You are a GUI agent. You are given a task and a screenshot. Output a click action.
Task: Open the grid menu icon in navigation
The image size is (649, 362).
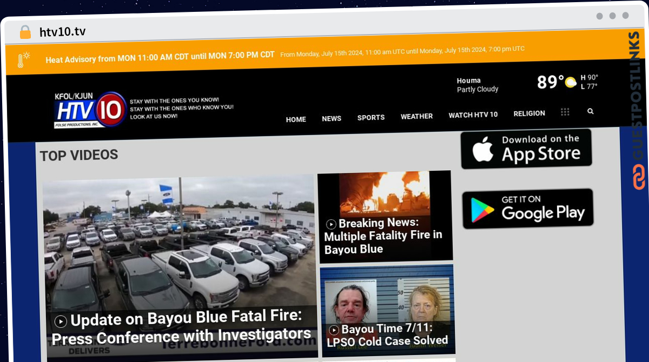click(565, 112)
